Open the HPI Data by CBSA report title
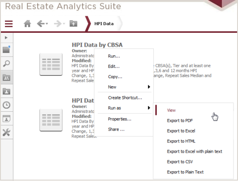Screen dimensions: 238x181 click(97, 45)
